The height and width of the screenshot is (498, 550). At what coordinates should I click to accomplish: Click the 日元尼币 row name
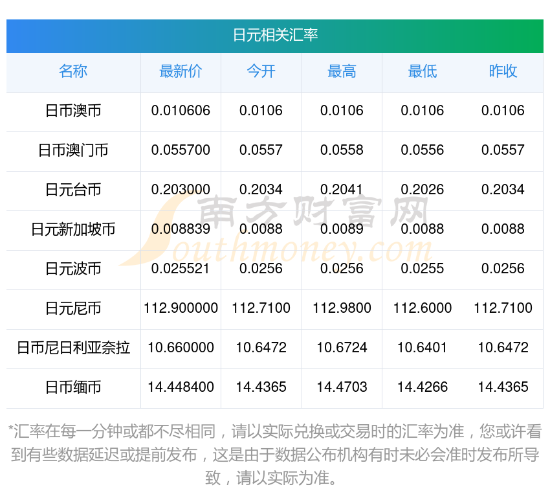pyautogui.click(x=73, y=308)
